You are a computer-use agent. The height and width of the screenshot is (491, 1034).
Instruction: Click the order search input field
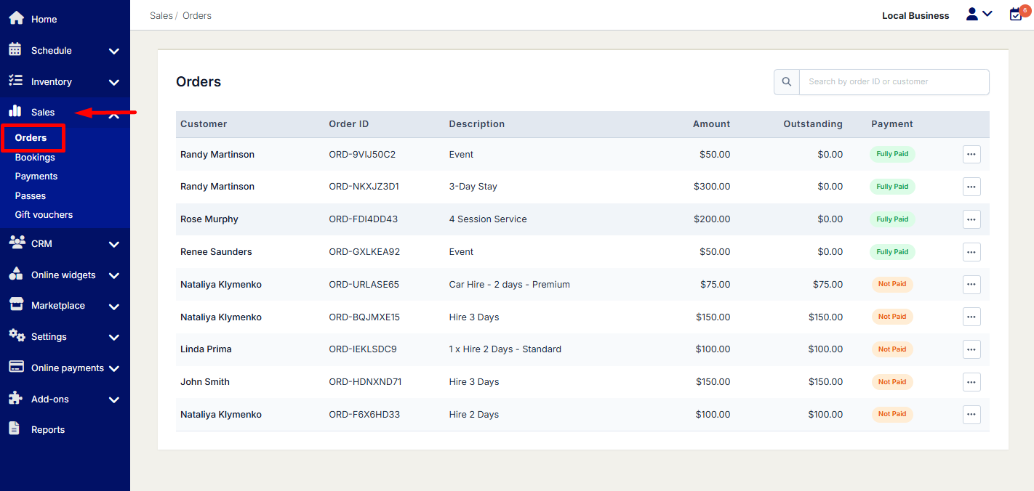click(x=893, y=82)
